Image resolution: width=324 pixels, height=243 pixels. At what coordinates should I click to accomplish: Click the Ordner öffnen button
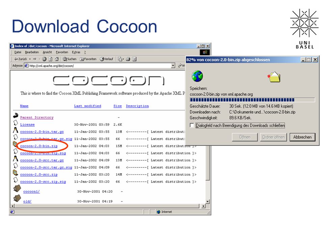tap(274, 137)
